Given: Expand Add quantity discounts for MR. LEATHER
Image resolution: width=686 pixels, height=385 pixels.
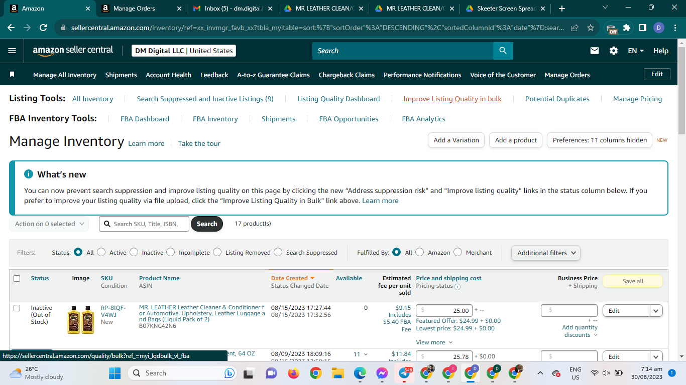Looking at the screenshot, I should [580, 331].
